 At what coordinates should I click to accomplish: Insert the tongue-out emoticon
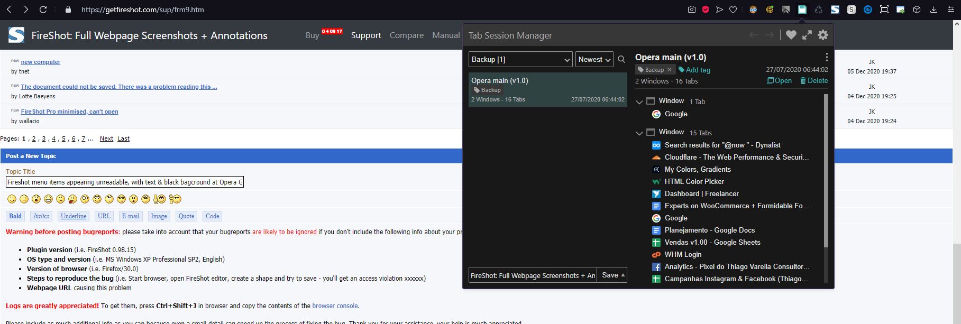tap(72, 199)
